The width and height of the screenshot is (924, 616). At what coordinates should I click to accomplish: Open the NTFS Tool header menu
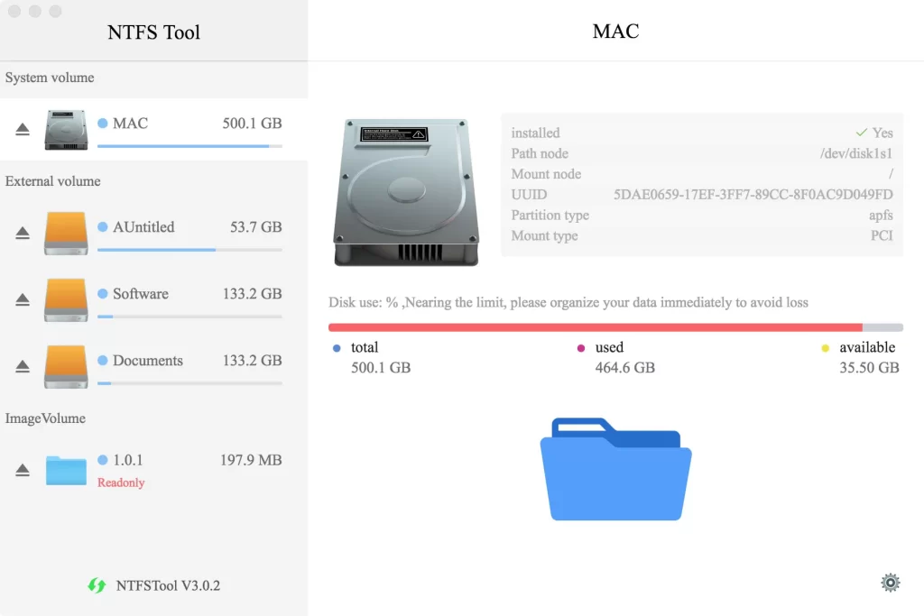pos(153,32)
